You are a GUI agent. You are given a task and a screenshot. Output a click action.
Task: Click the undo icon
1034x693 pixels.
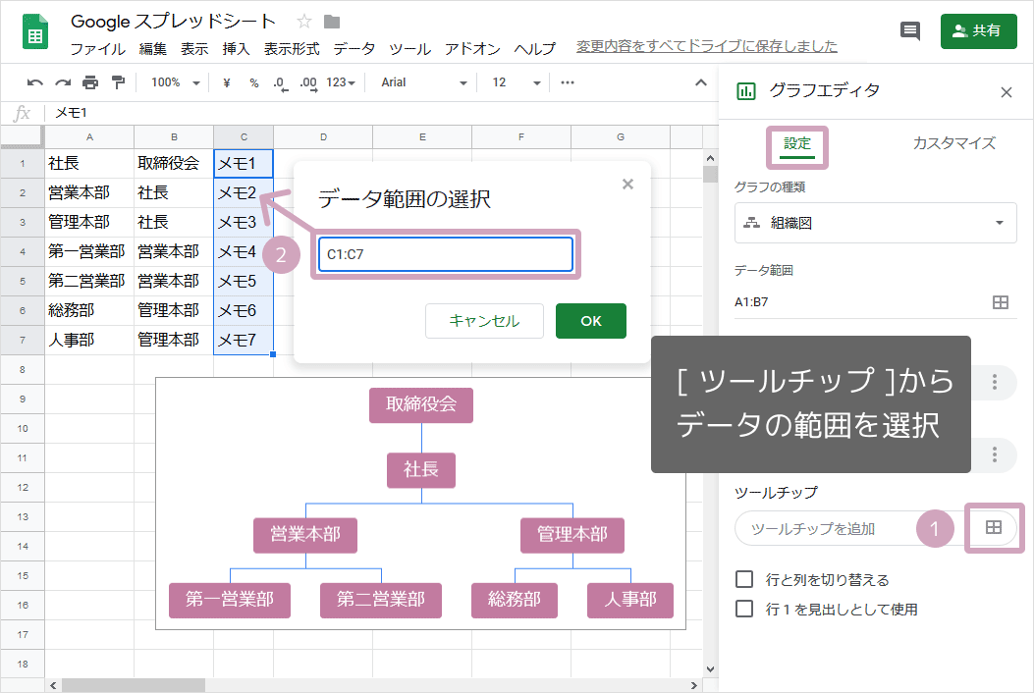pos(36,82)
